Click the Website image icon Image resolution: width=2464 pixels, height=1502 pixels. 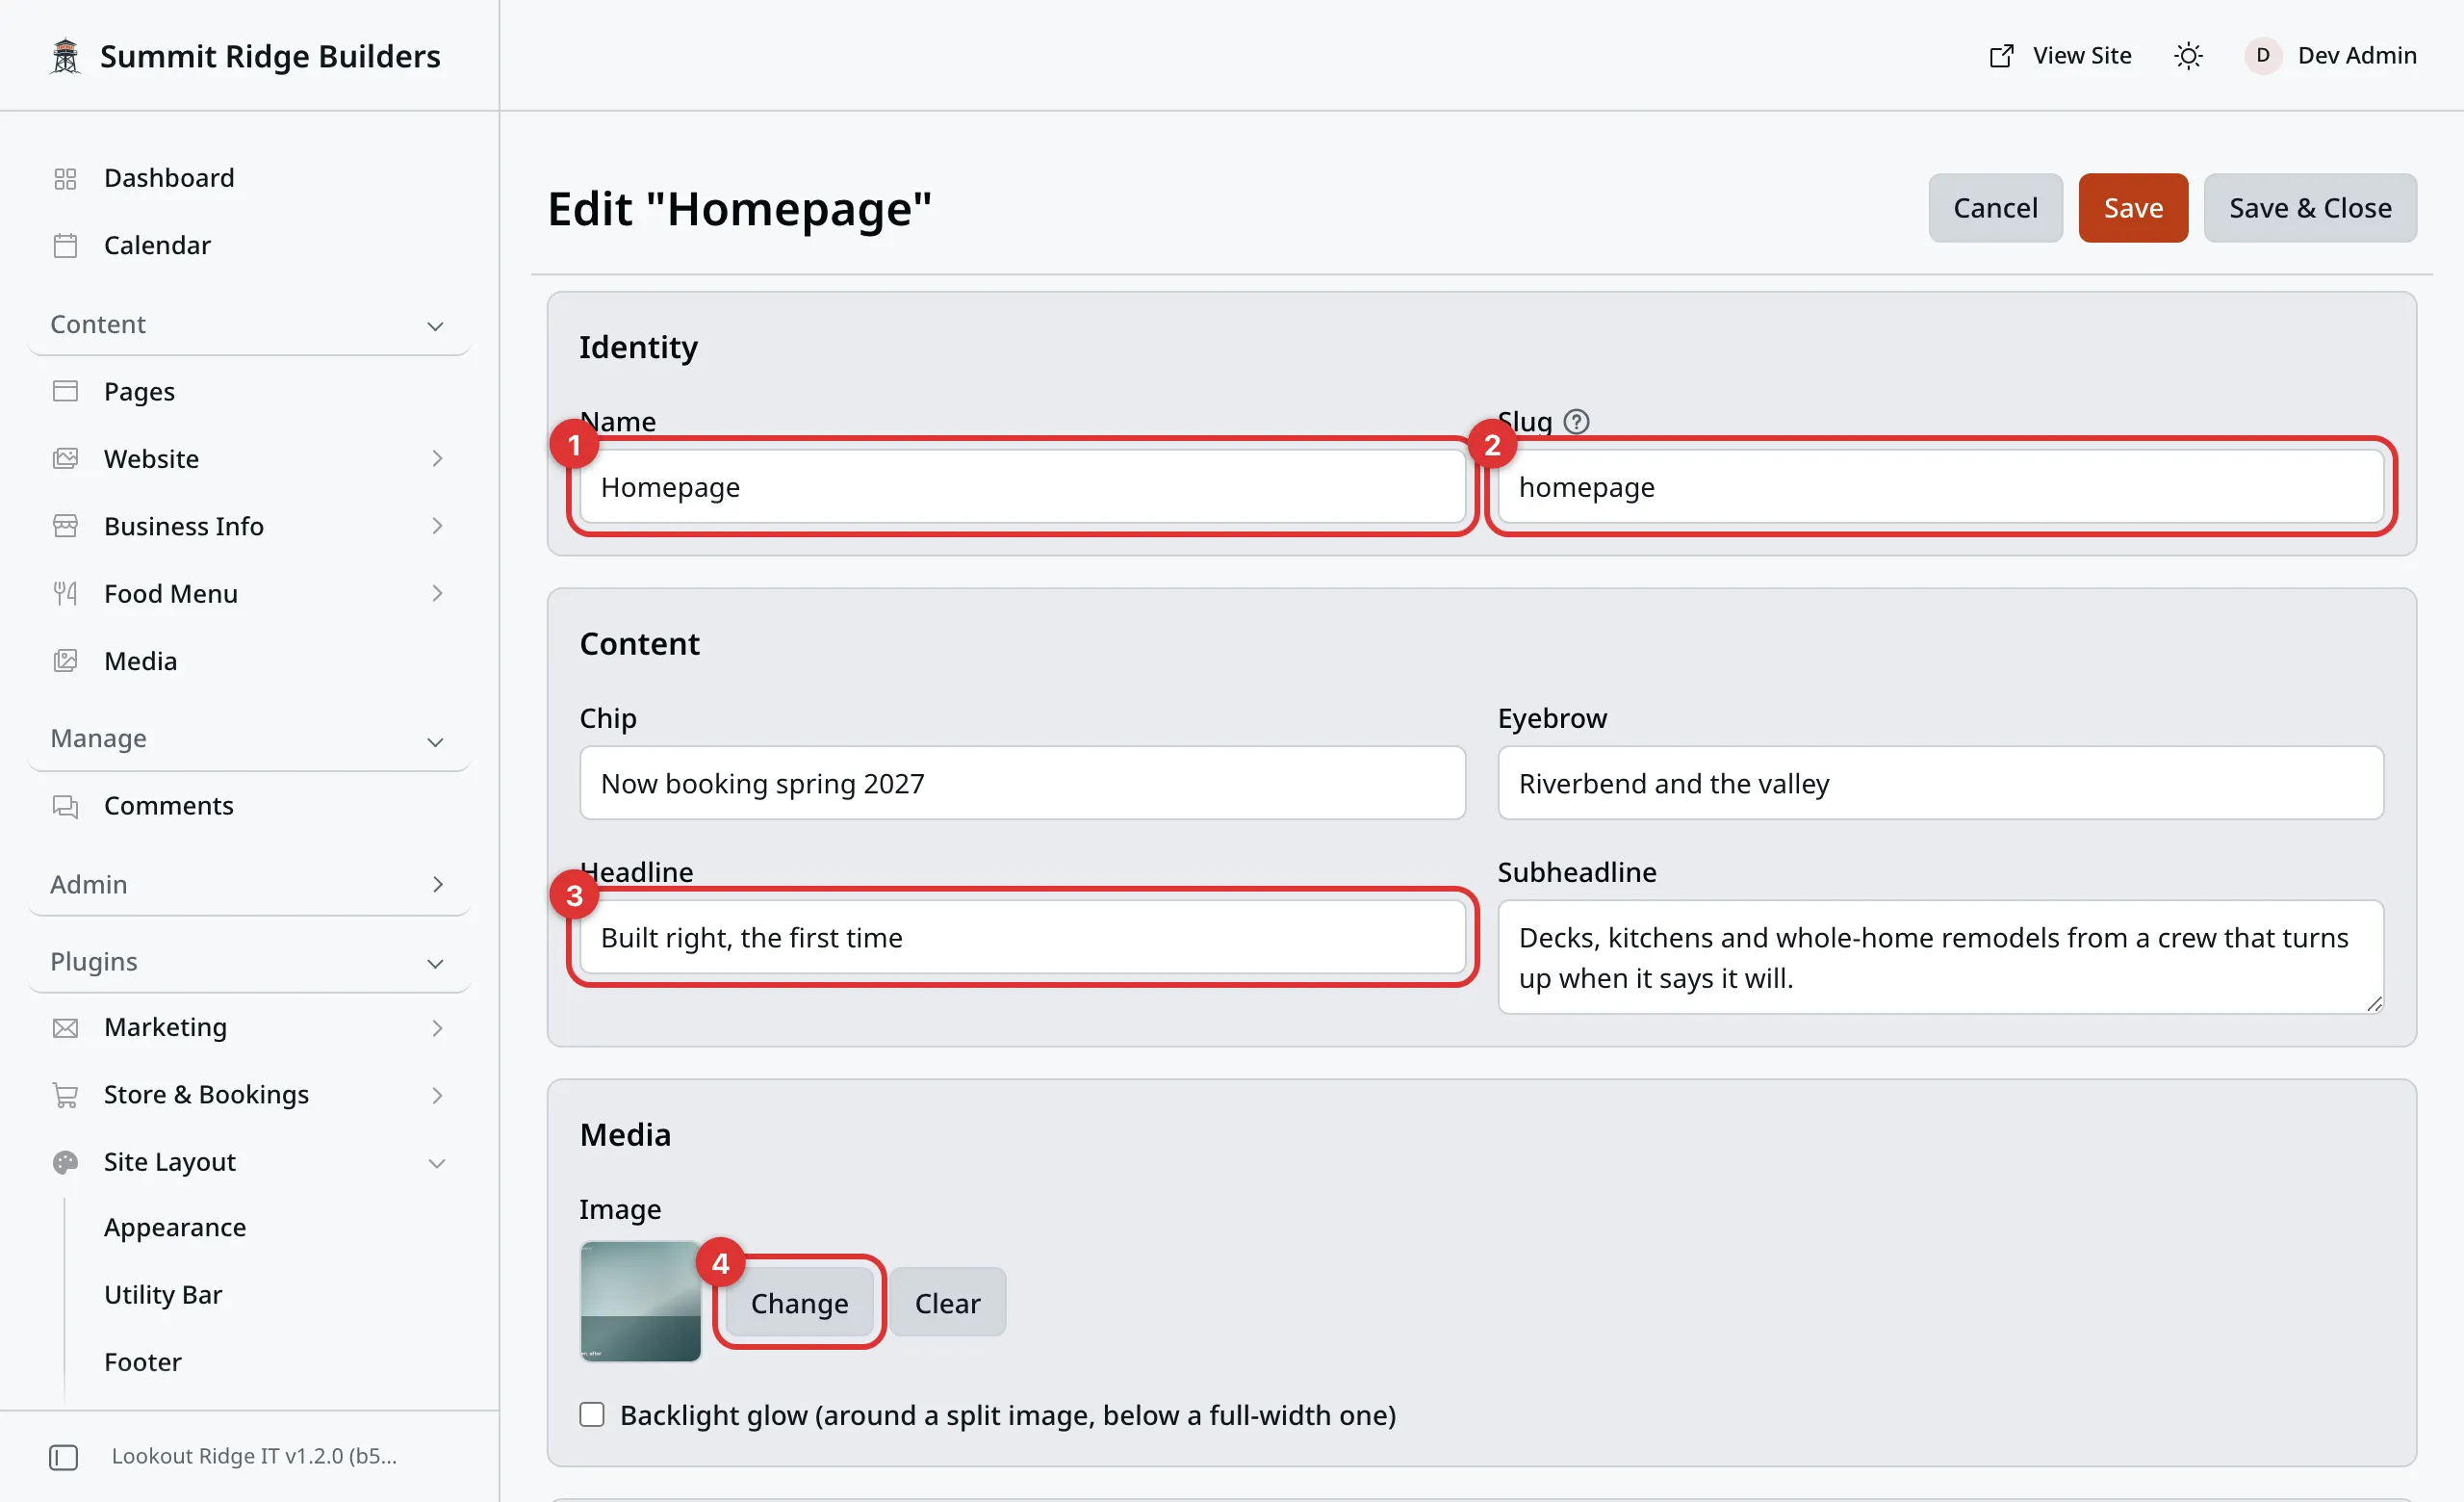(x=65, y=458)
